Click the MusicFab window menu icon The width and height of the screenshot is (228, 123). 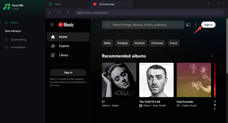click(x=209, y=4)
